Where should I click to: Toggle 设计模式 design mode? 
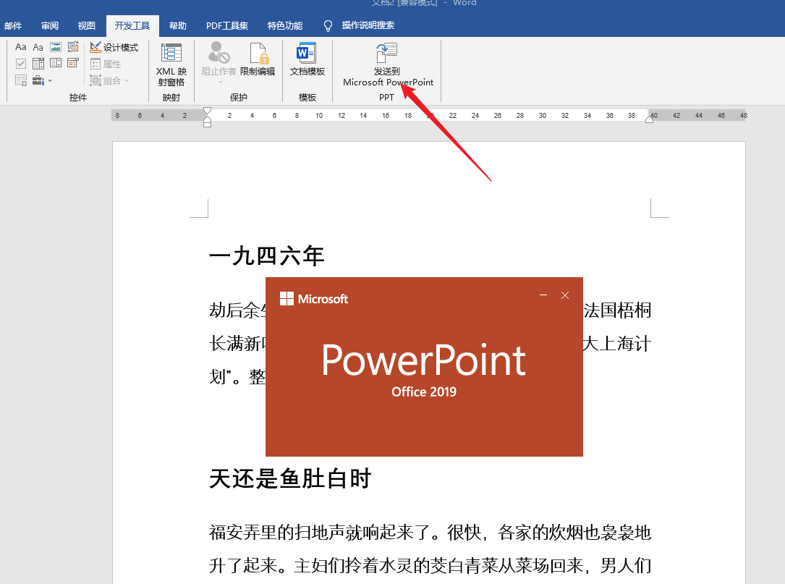click(x=114, y=47)
